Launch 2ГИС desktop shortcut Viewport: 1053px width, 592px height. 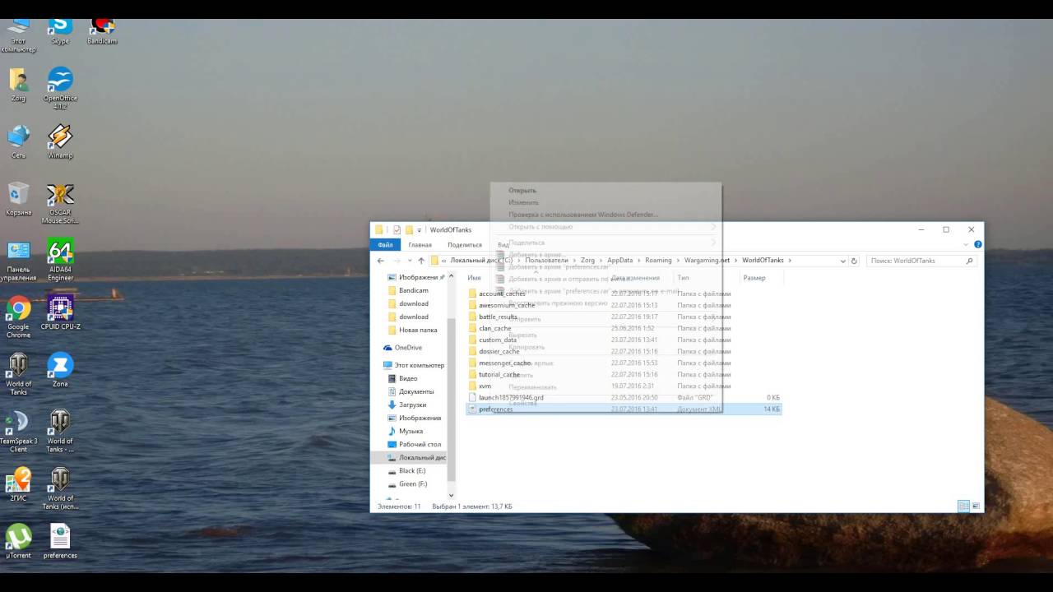pos(18,484)
